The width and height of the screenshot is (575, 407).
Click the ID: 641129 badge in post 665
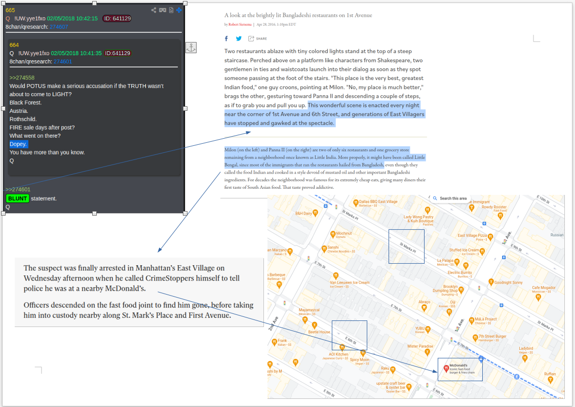coord(117,18)
